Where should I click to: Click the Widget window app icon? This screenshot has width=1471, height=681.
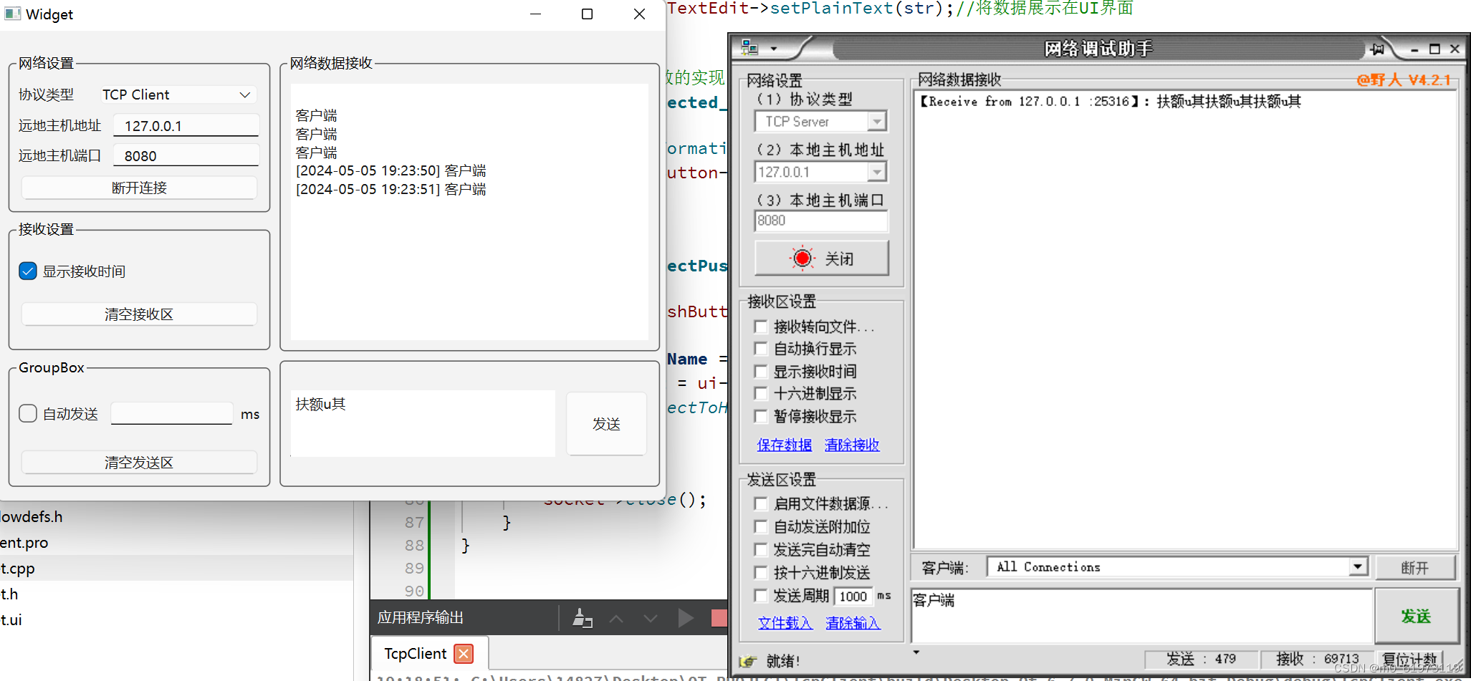12,14
